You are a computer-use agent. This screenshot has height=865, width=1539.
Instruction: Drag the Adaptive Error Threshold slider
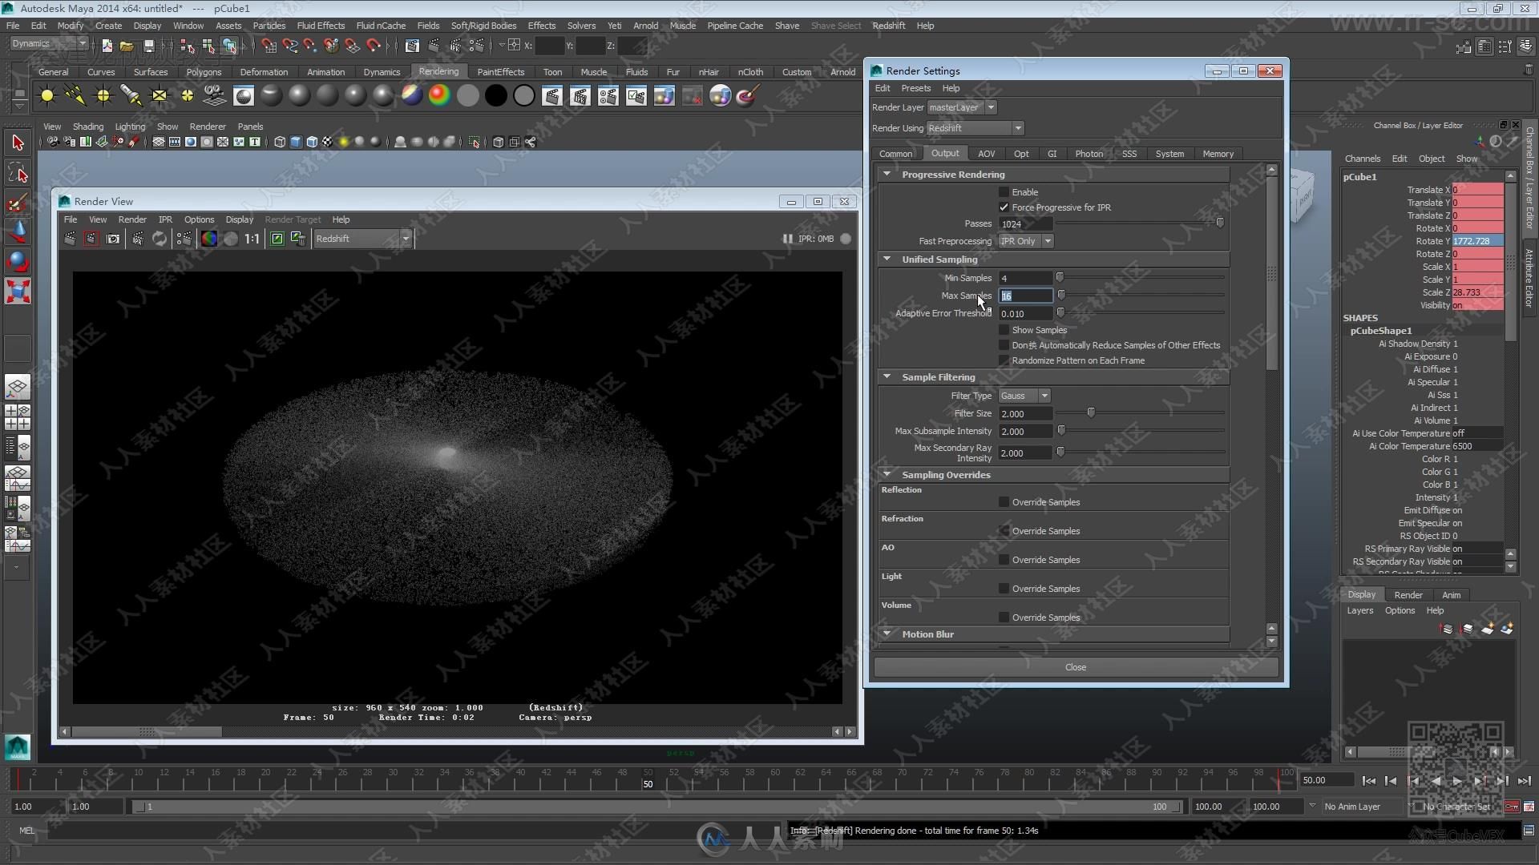(1060, 314)
